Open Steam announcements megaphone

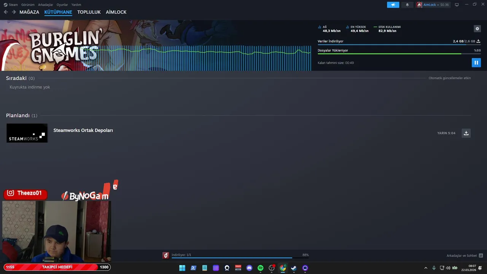[x=393, y=5]
